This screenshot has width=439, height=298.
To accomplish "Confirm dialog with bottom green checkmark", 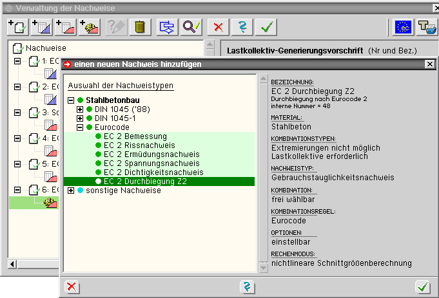I will click(423, 287).
